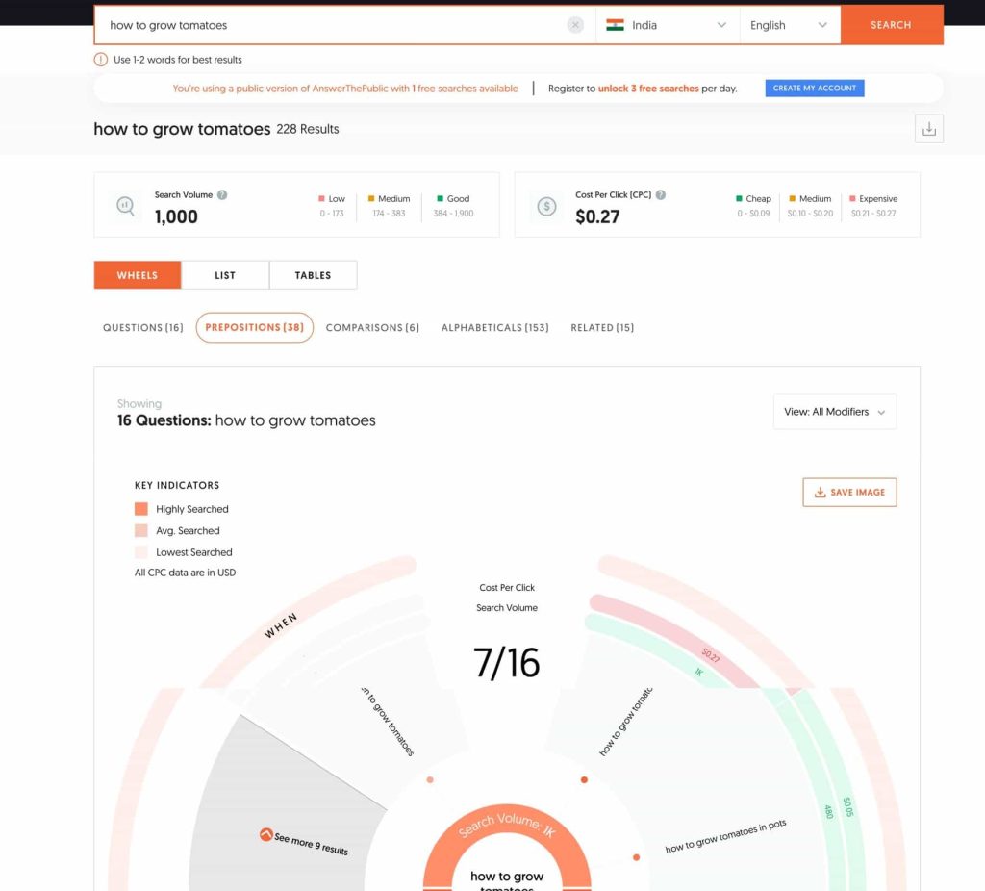Click the Avg. Searched color swatch
The width and height of the screenshot is (985, 891).
pos(141,530)
